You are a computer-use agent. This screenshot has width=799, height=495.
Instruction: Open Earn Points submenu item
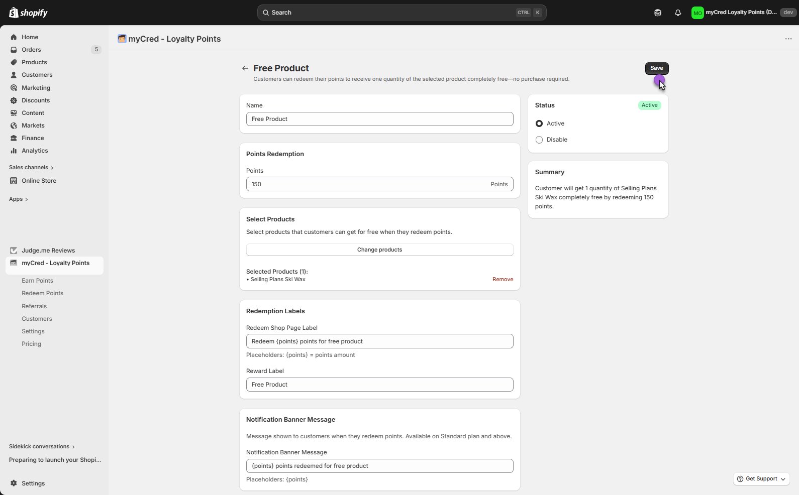(x=37, y=281)
